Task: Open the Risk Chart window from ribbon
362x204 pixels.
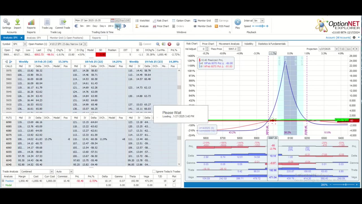Action: pyautogui.click(x=160, y=20)
